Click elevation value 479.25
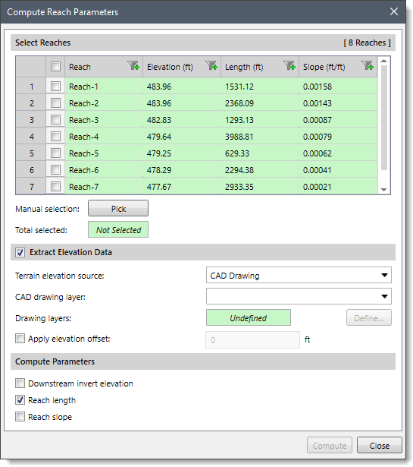Viewport: 413px width, 467px height. pyautogui.click(x=159, y=153)
